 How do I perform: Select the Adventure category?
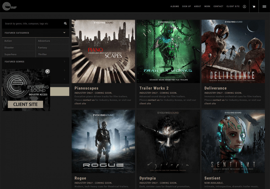tap(53, 41)
